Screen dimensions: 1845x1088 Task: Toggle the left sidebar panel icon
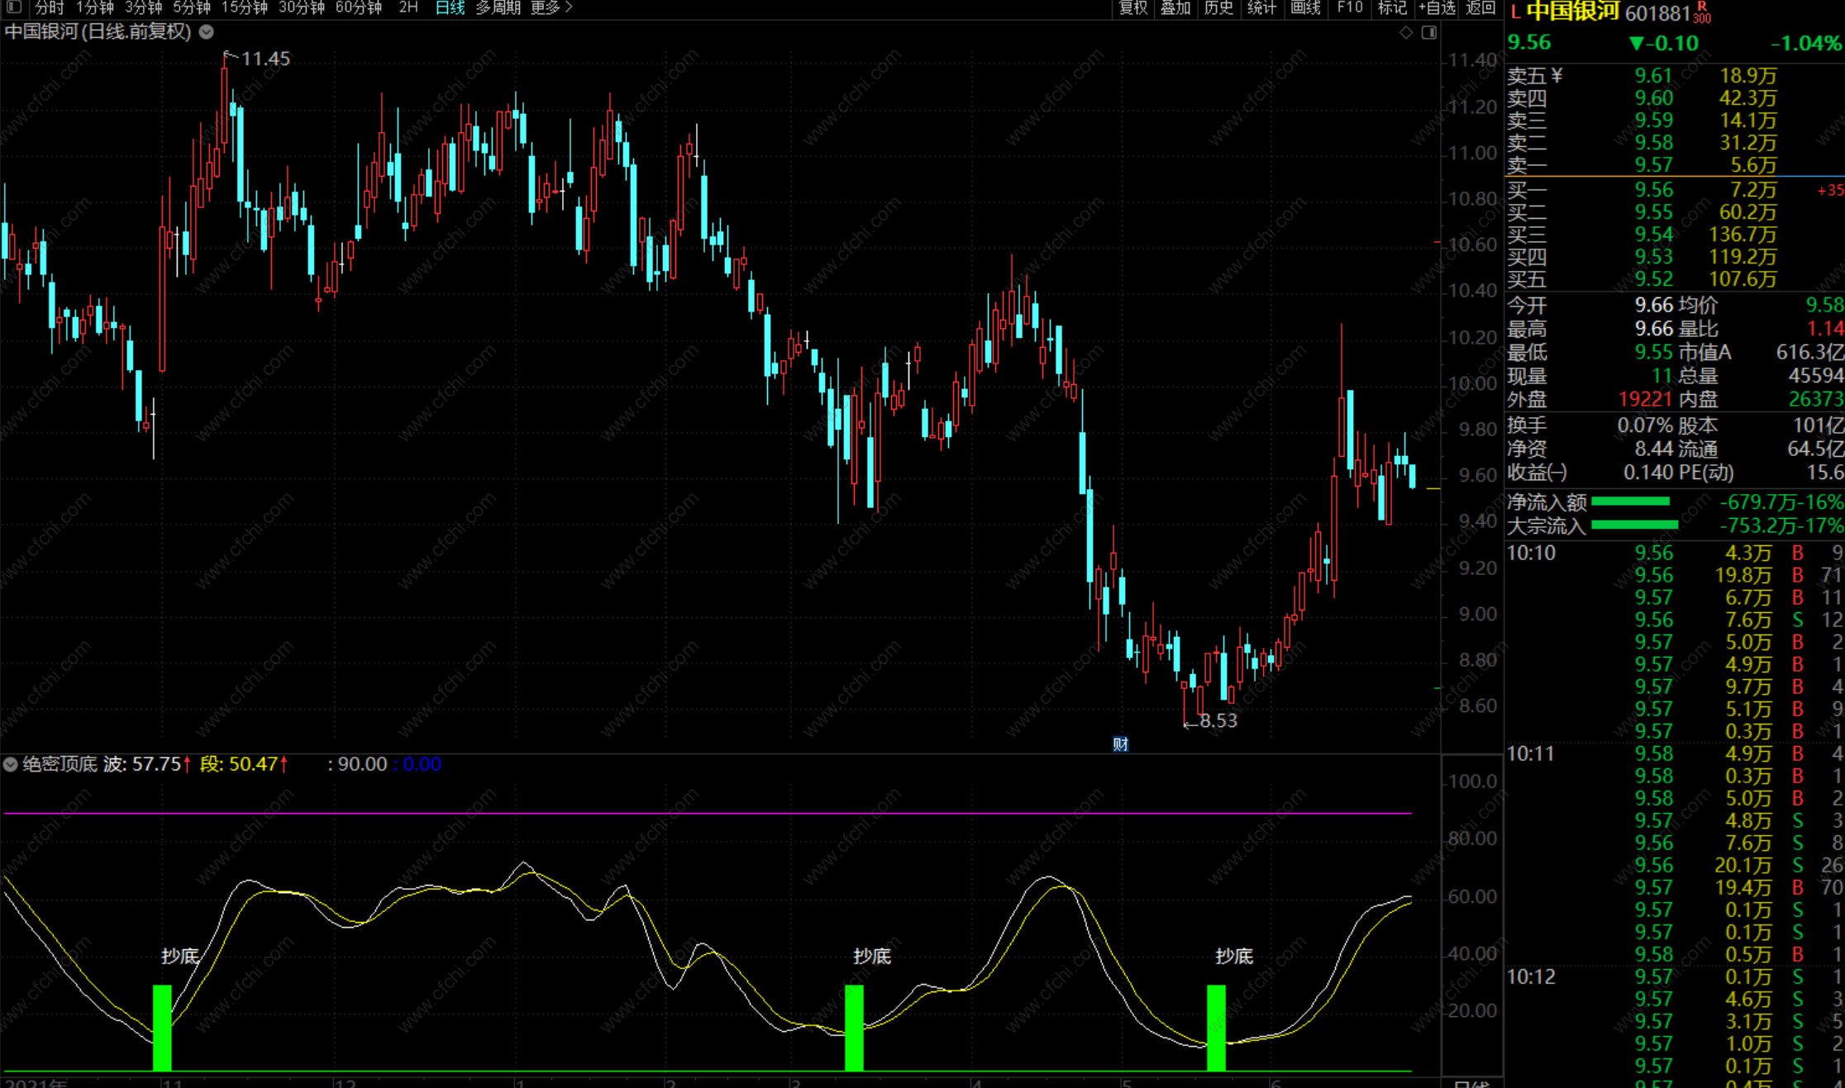pyautogui.click(x=14, y=7)
